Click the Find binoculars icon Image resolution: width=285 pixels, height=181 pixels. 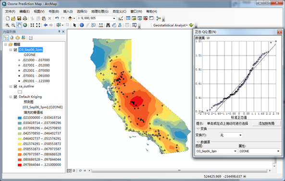click(108, 25)
